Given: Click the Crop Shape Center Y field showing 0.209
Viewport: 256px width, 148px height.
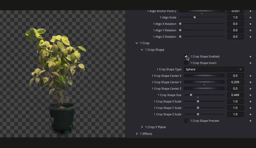Looking at the screenshot, I should pyautogui.click(x=235, y=82).
